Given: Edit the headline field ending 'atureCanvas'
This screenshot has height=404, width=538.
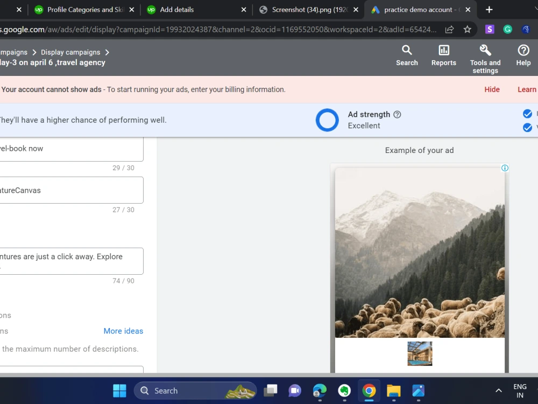Looking at the screenshot, I should click(x=72, y=190).
